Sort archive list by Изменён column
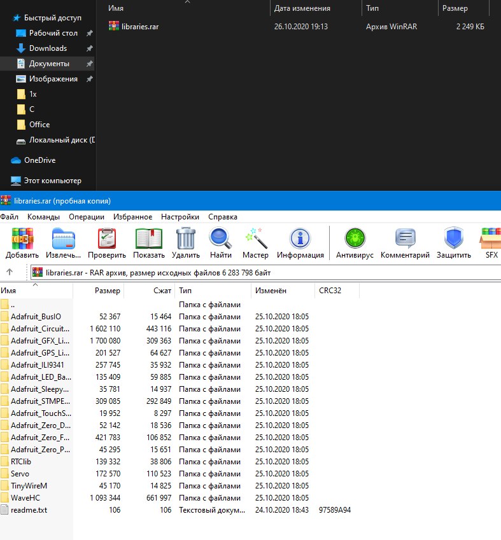 pos(283,291)
